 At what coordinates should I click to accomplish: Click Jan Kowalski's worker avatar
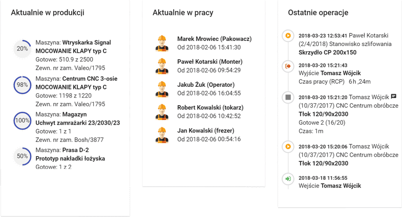[x=162, y=135]
